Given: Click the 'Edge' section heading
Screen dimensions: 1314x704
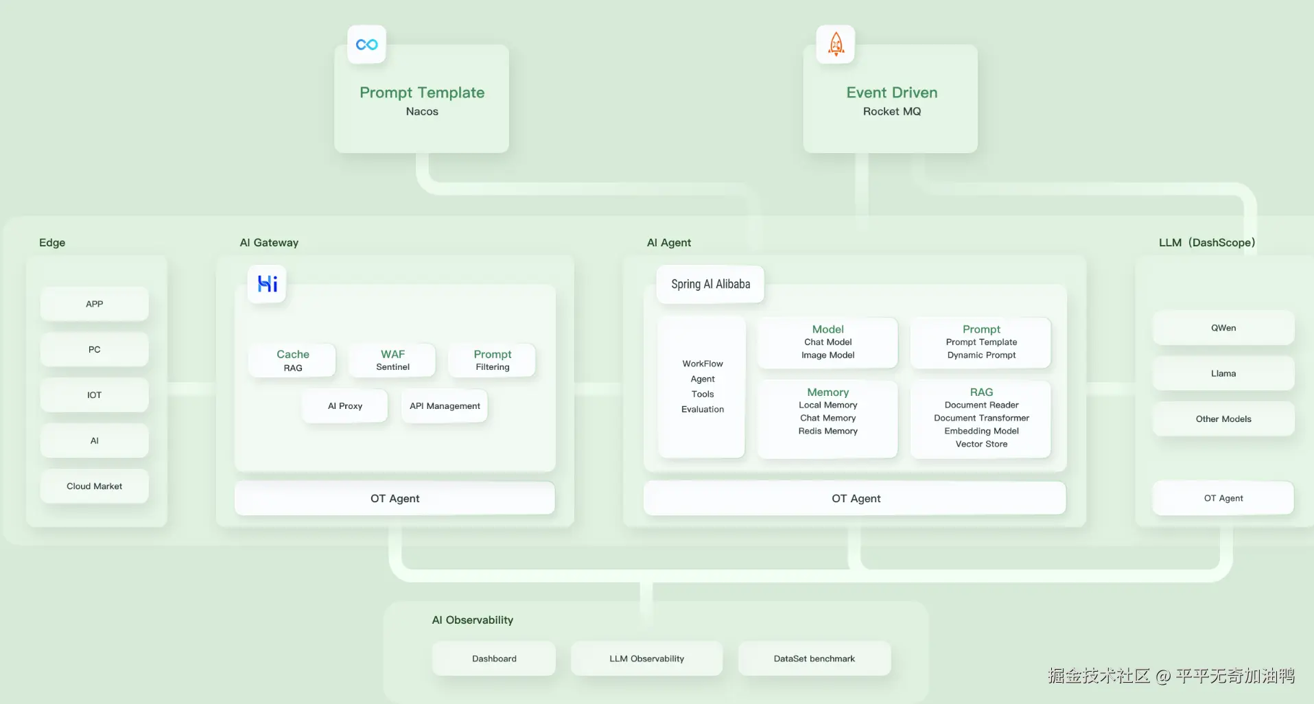Looking at the screenshot, I should tap(52, 243).
